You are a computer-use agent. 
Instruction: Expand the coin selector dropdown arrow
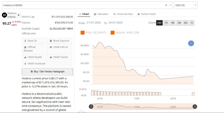pos(170,5)
